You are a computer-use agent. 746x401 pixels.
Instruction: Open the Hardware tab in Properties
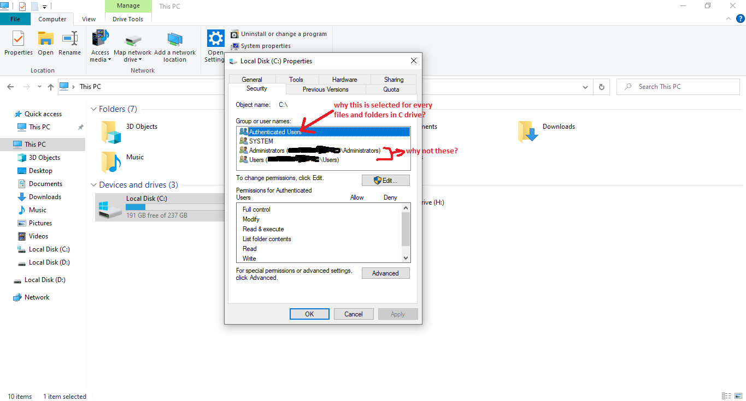pos(344,79)
